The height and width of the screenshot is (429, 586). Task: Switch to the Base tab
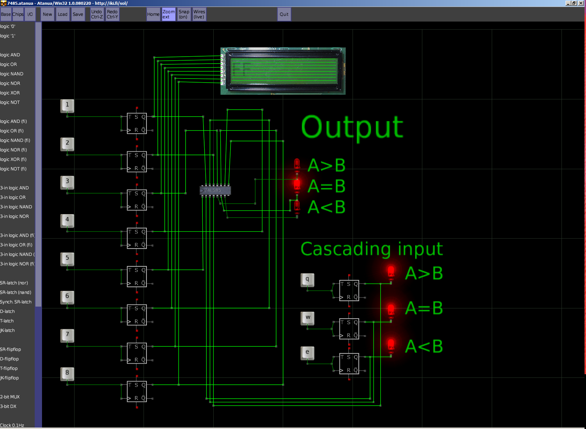pos(6,14)
